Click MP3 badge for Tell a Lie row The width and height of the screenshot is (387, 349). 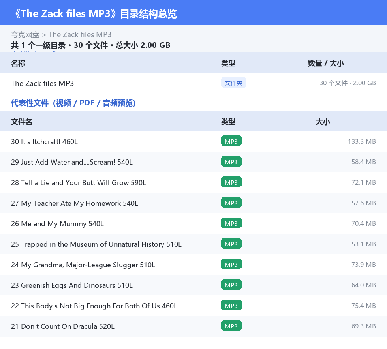pyautogui.click(x=231, y=182)
